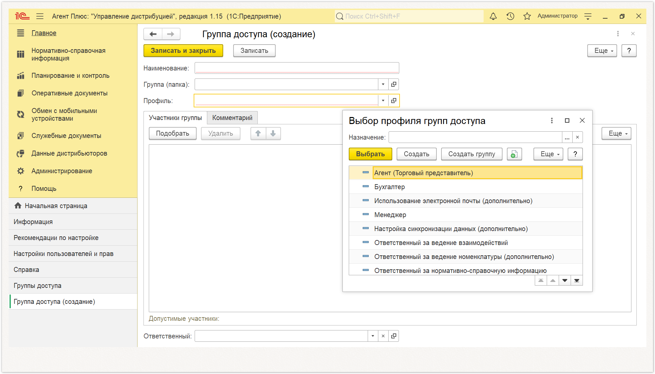The height and width of the screenshot is (374, 655).
Task: Clear the Назначение field with x
Action: coord(577,137)
